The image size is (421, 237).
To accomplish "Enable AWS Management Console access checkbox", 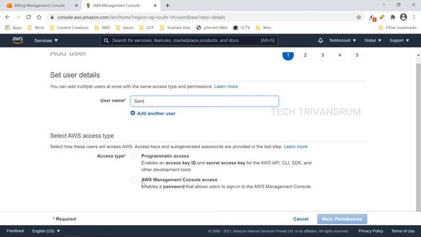I will click(x=134, y=180).
